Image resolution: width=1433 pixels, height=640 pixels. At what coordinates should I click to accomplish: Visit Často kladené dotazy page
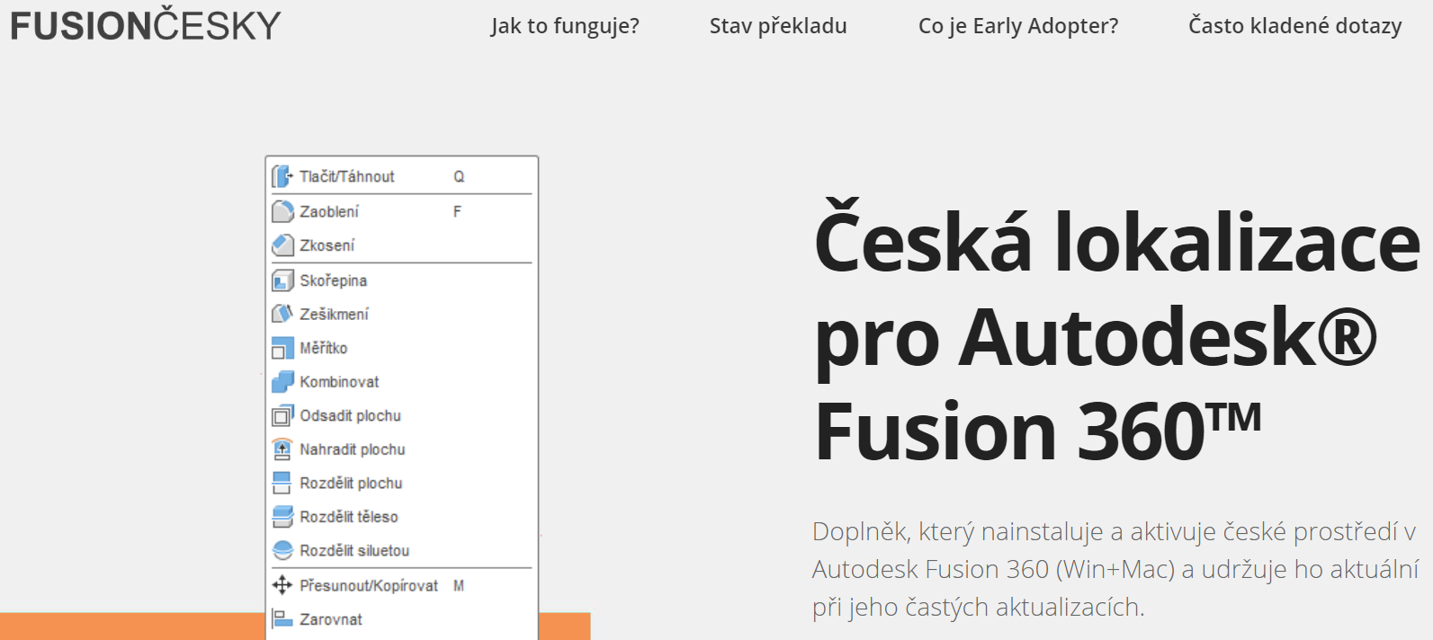[1294, 26]
